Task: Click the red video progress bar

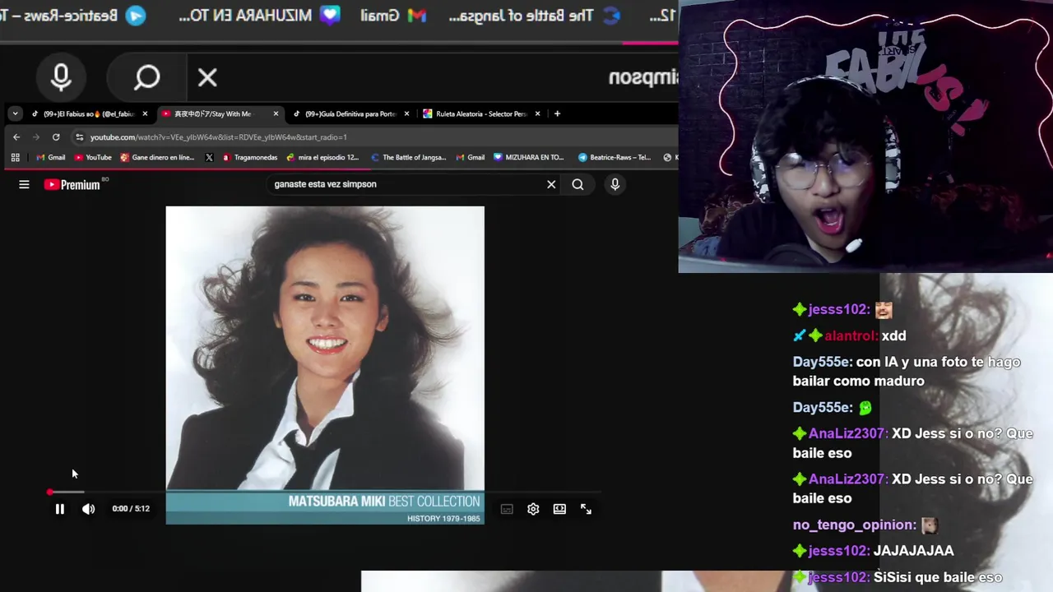Action: [325, 493]
